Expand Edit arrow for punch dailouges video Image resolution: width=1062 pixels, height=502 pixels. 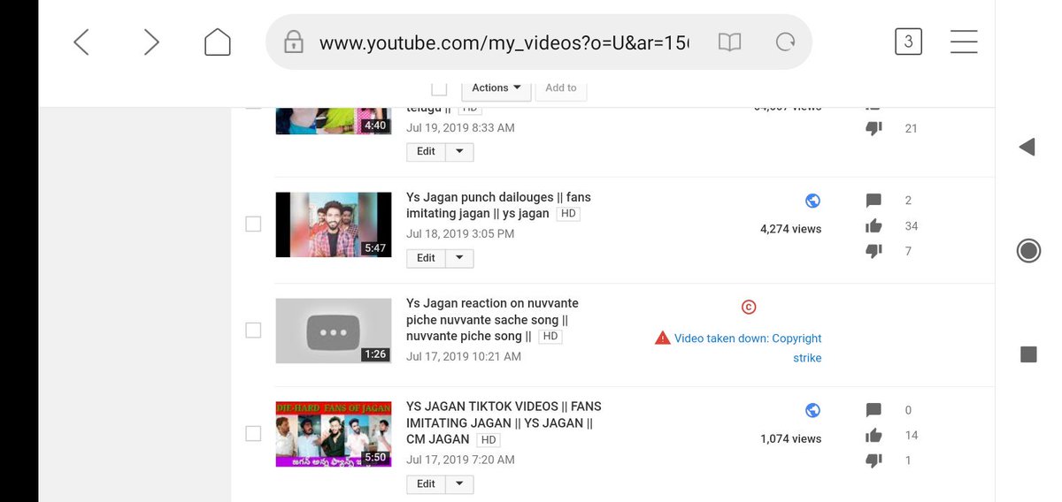tap(458, 258)
